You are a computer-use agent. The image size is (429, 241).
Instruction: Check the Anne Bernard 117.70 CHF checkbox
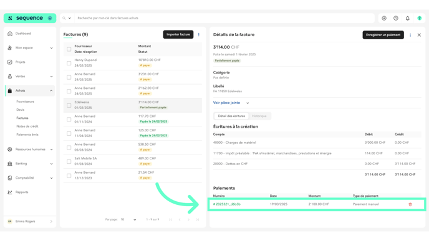click(69, 120)
